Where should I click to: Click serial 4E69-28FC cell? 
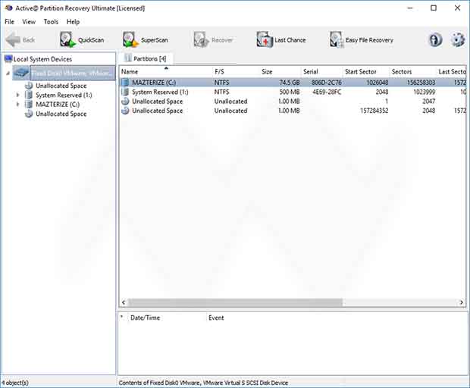click(x=327, y=92)
